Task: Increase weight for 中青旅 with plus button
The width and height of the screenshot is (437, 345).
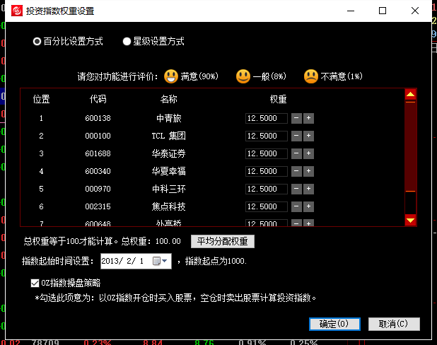Action: point(308,118)
